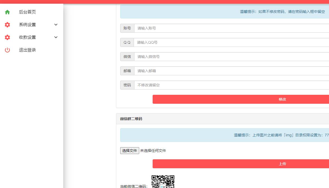Image resolution: width=329 pixels, height=188 pixels.
Task: Select the 系统设置 menu label
Action: pyautogui.click(x=27, y=25)
